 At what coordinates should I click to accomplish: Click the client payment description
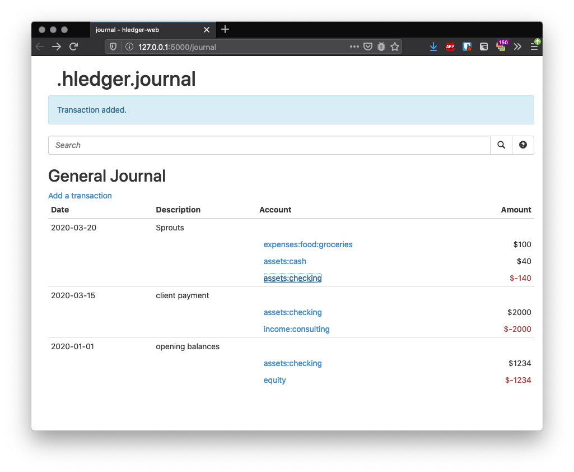tap(183, 295)
